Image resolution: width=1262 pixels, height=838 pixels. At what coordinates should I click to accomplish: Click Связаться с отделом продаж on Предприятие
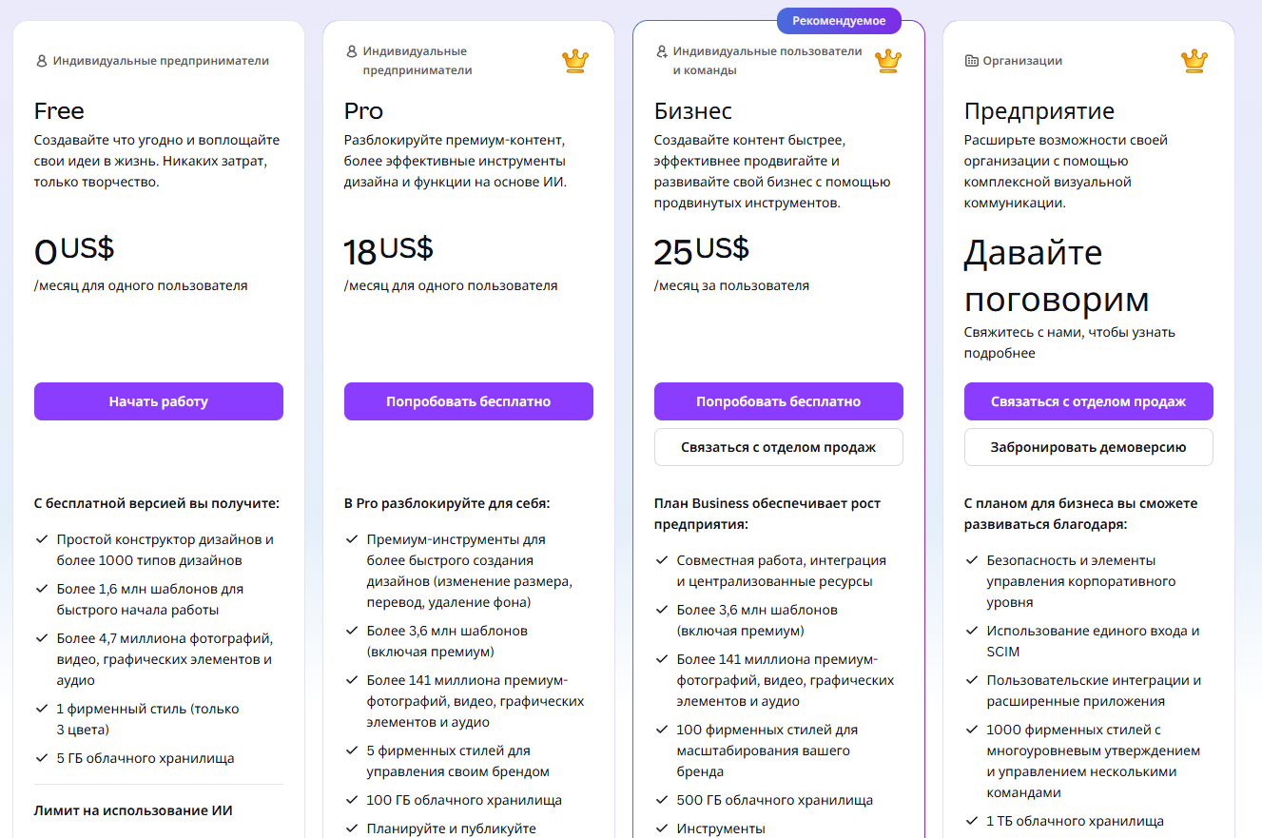(1088, 401)
